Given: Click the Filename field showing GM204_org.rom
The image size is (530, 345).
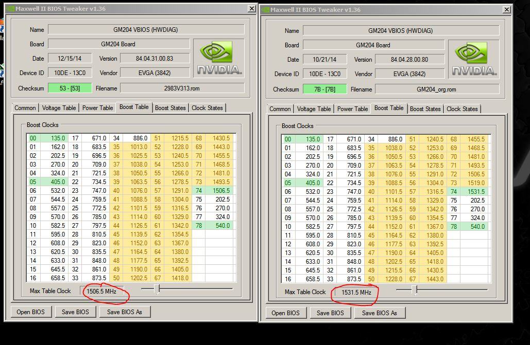Looking at the screenshot, I should click(437, 89).
